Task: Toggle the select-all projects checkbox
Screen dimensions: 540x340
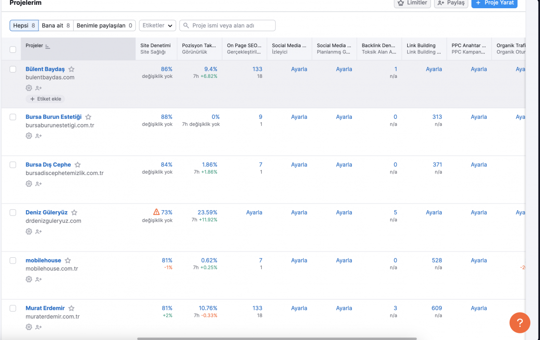Action: [x=13, y=49]
